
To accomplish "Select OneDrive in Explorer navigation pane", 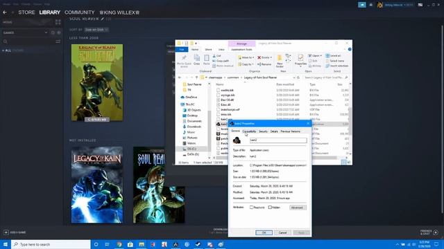I will pos(189,97).
